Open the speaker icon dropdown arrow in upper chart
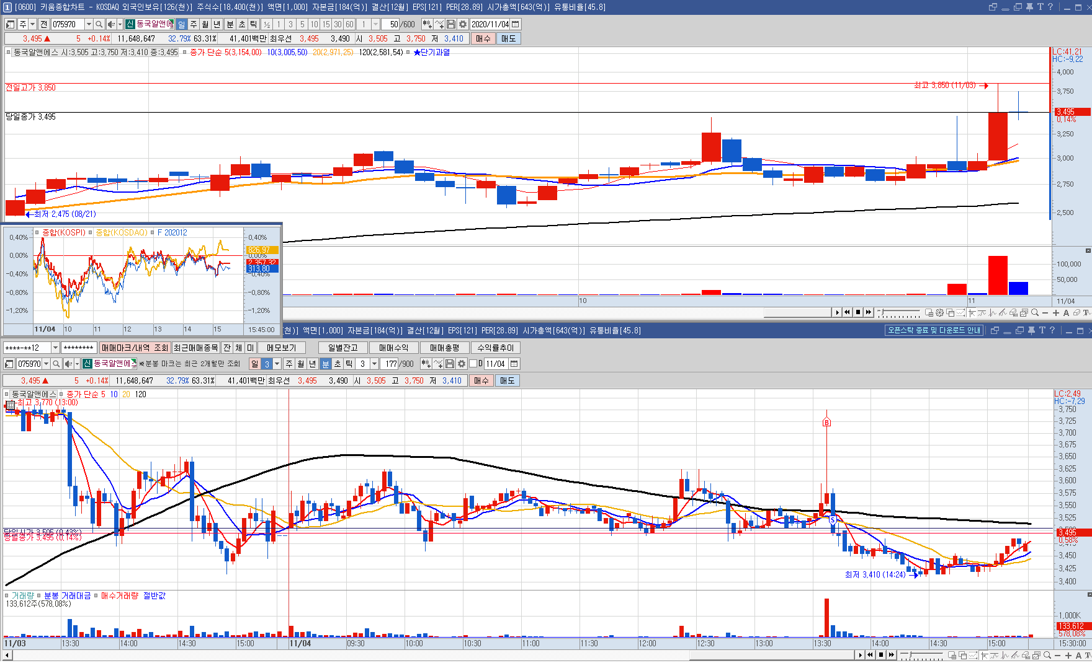1092x663 pixels. [120, 24]
